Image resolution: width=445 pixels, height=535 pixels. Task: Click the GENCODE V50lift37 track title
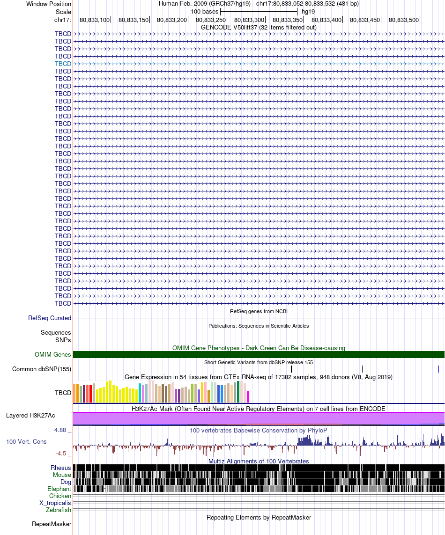[x=259, y=27]
